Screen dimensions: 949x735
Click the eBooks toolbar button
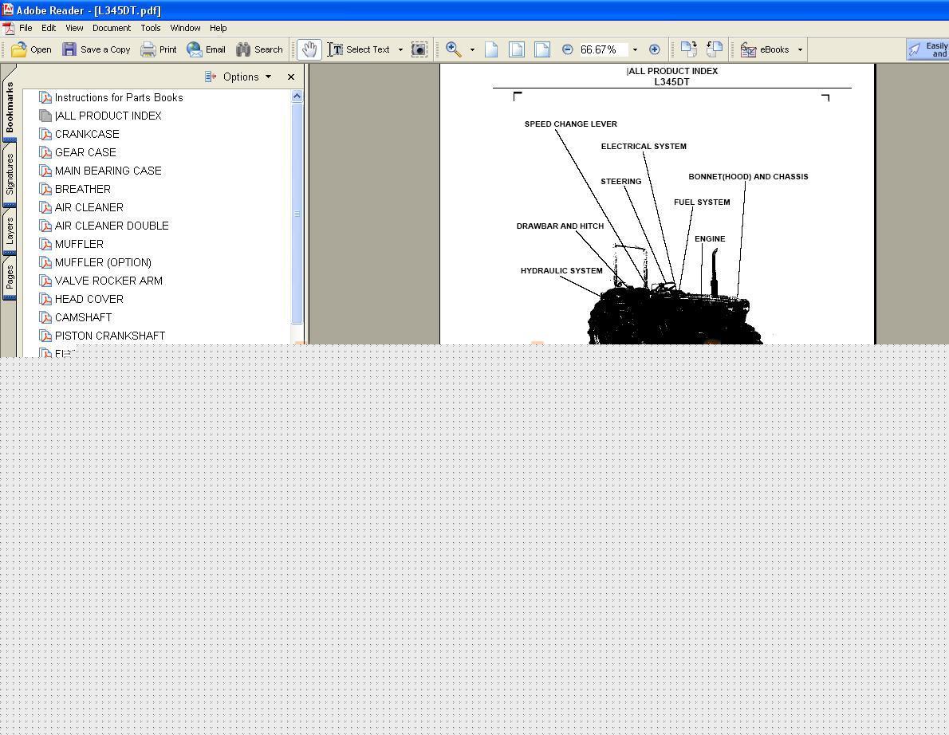point(765,49)
